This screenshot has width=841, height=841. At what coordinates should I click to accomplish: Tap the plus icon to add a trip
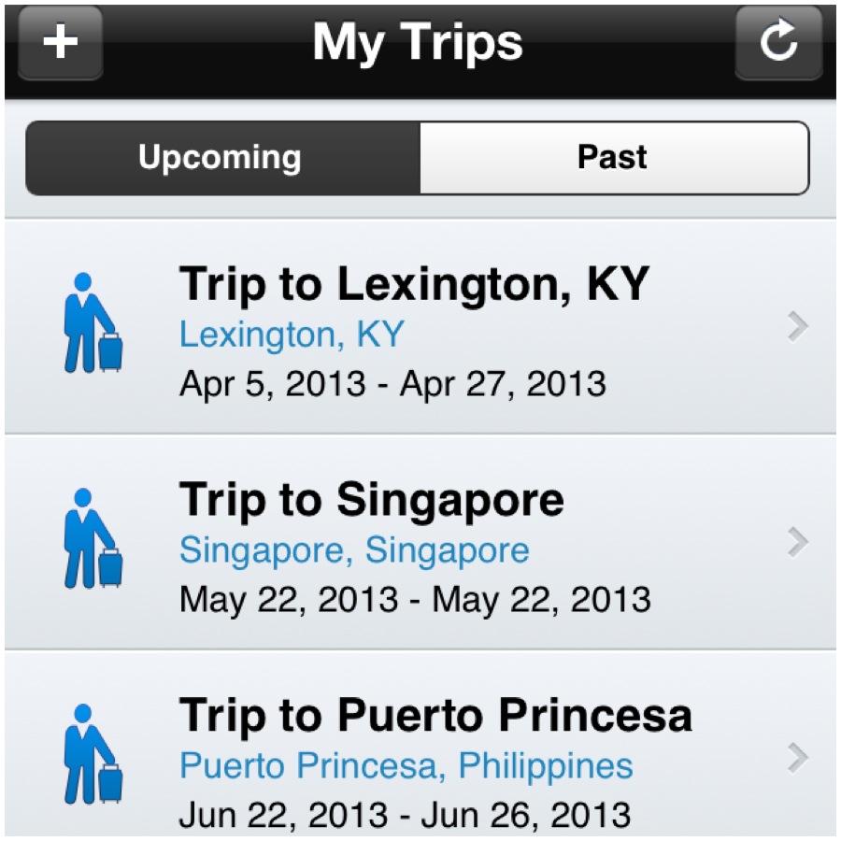click(x=61, y=43)
